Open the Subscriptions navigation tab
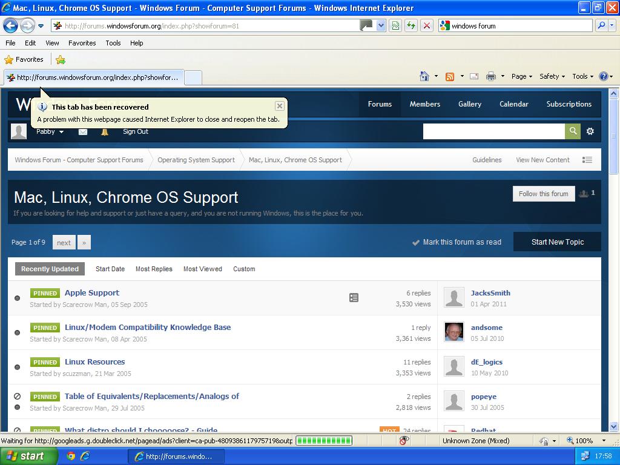The width and height of the screenshot is (620, 465). (569, 104)
